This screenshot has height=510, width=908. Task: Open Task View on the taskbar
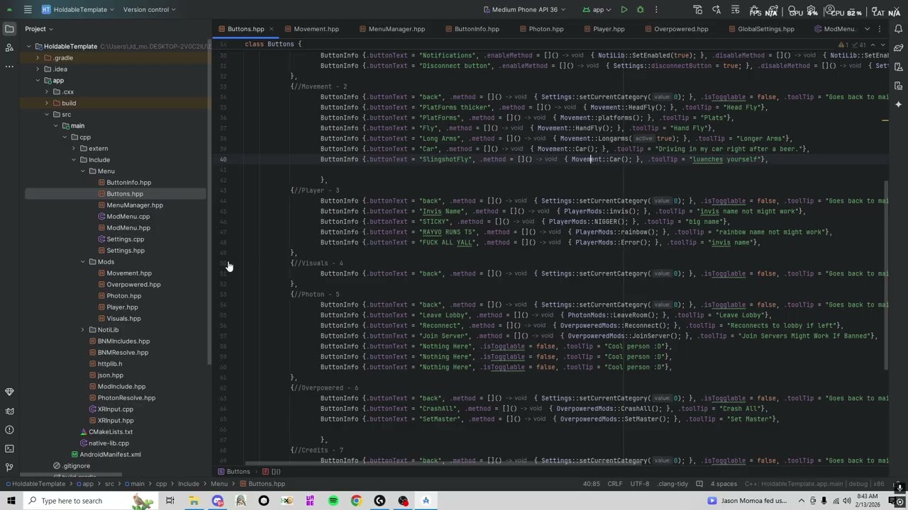click(170, 501)
